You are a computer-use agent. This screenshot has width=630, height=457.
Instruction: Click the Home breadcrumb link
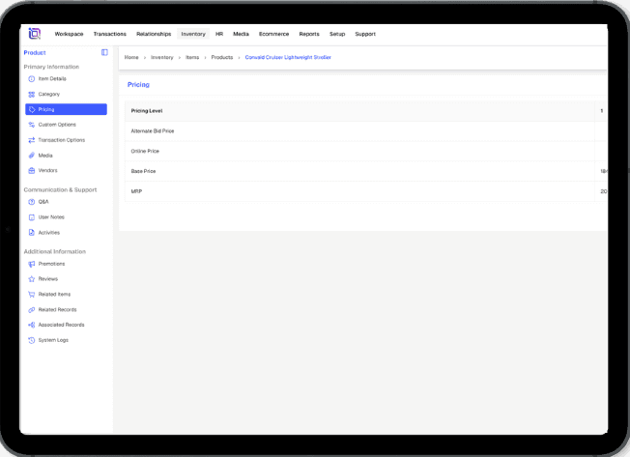click(131, 57)
